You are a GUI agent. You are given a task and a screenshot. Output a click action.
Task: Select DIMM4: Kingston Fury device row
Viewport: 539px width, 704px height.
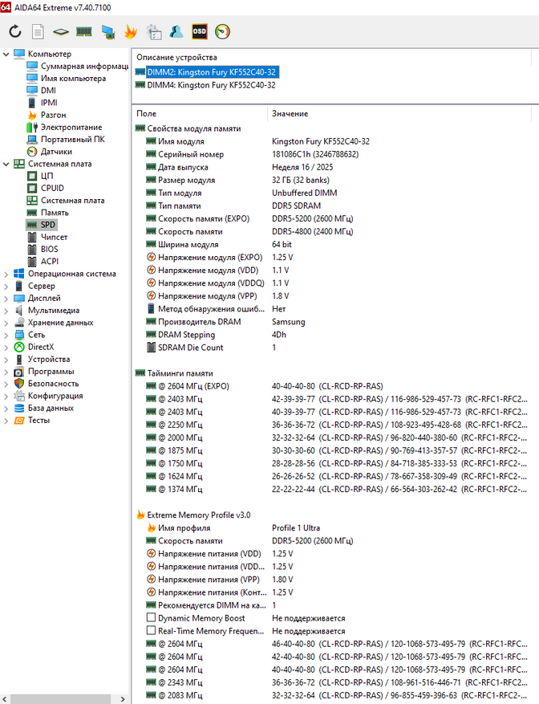205,85
